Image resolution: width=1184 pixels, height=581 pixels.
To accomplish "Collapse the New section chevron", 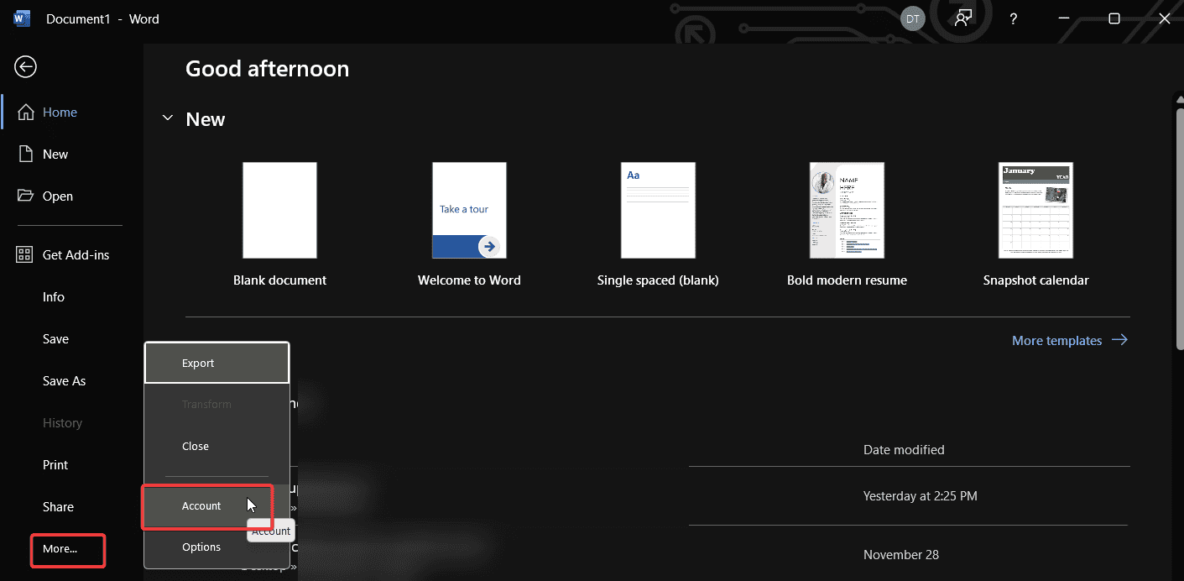I will point(168,119).
